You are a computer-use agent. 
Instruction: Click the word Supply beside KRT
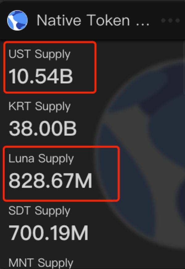(53, 106)
